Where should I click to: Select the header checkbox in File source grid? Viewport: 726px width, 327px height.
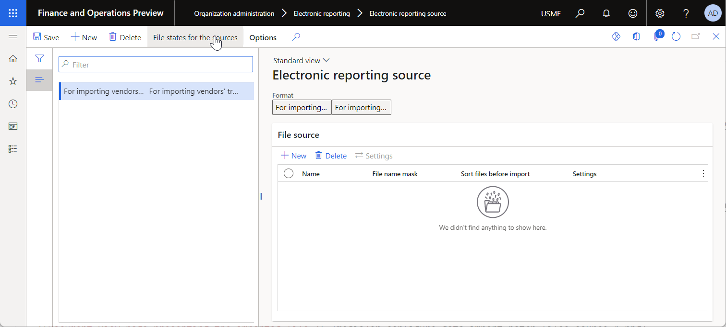(288, 173)
